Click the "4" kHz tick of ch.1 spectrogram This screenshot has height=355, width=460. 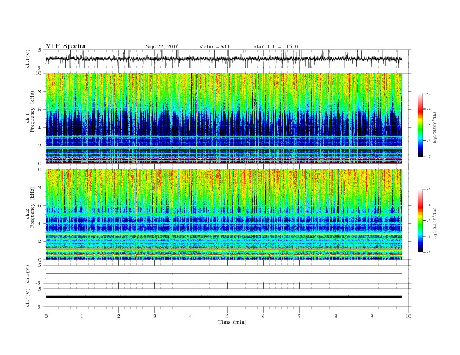click(x=40, y=128)
